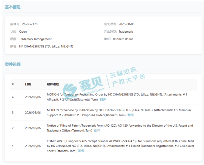This screenshot has height=165, width=204.
Task: Click the status value Open
Action: [x=23, y=31]
